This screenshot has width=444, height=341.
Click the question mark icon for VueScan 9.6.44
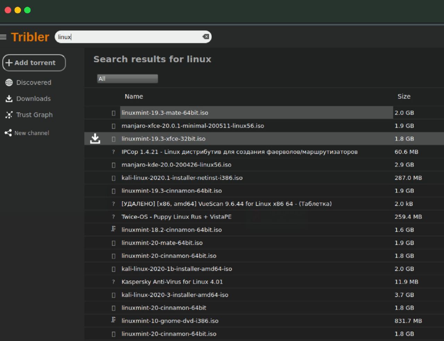coord(113,204)
